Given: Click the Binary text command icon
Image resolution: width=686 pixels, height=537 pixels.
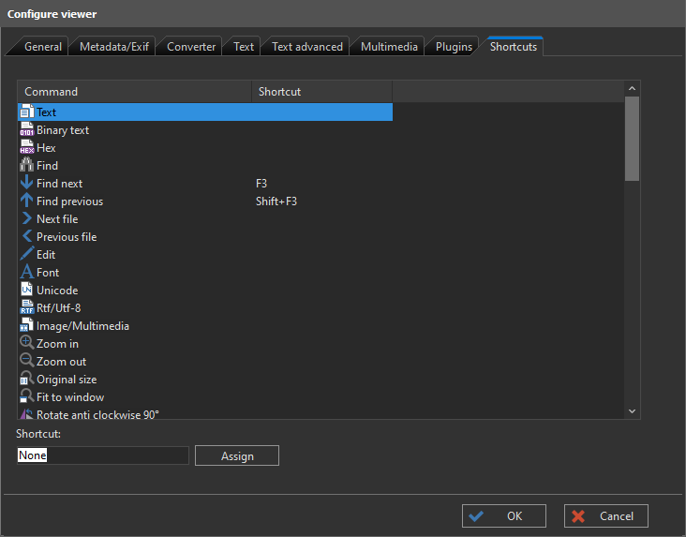Looking at the screenshot, I should (26, 130).
